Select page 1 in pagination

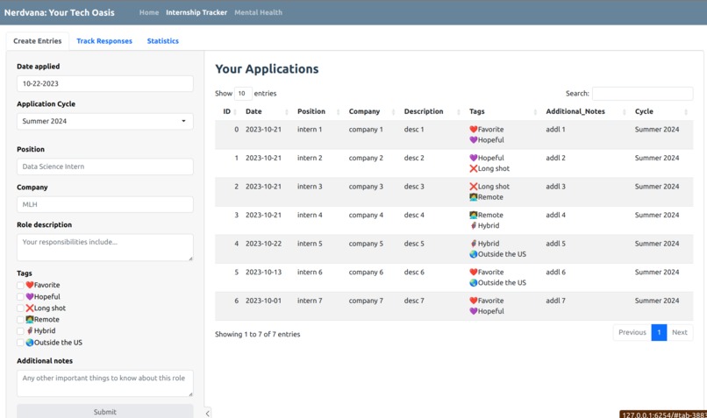pos(660,332)
